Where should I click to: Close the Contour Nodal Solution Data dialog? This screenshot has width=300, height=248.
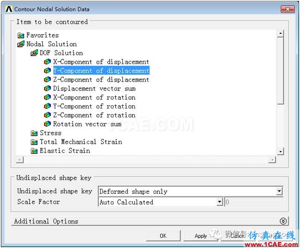pos(287,9)
